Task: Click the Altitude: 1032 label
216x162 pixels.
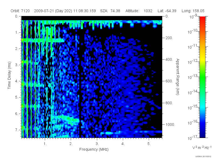Action: [x=139, y=11]
